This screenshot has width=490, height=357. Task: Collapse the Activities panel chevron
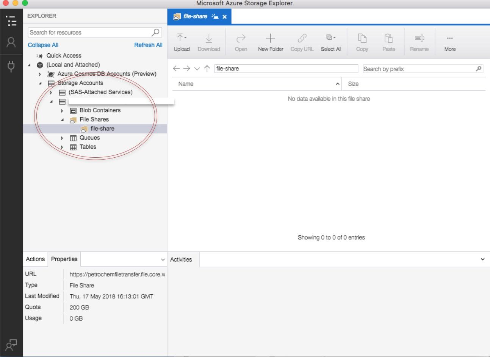pyautogui.click(x=482, y=259)
